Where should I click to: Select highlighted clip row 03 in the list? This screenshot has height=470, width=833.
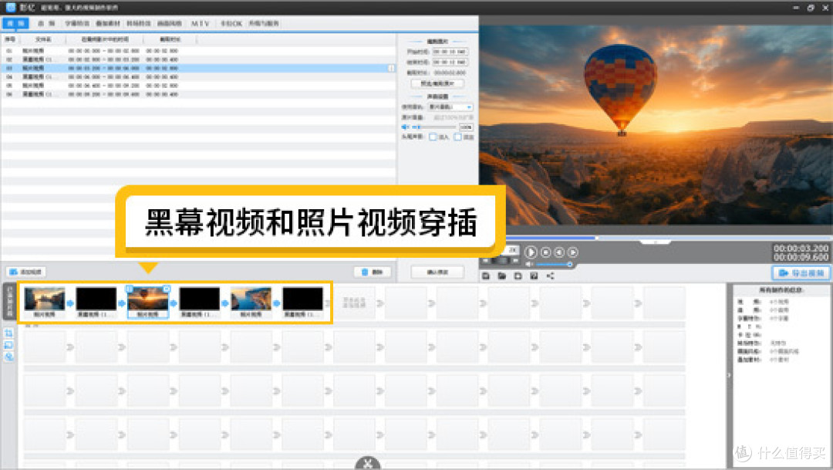coord(197,68)
